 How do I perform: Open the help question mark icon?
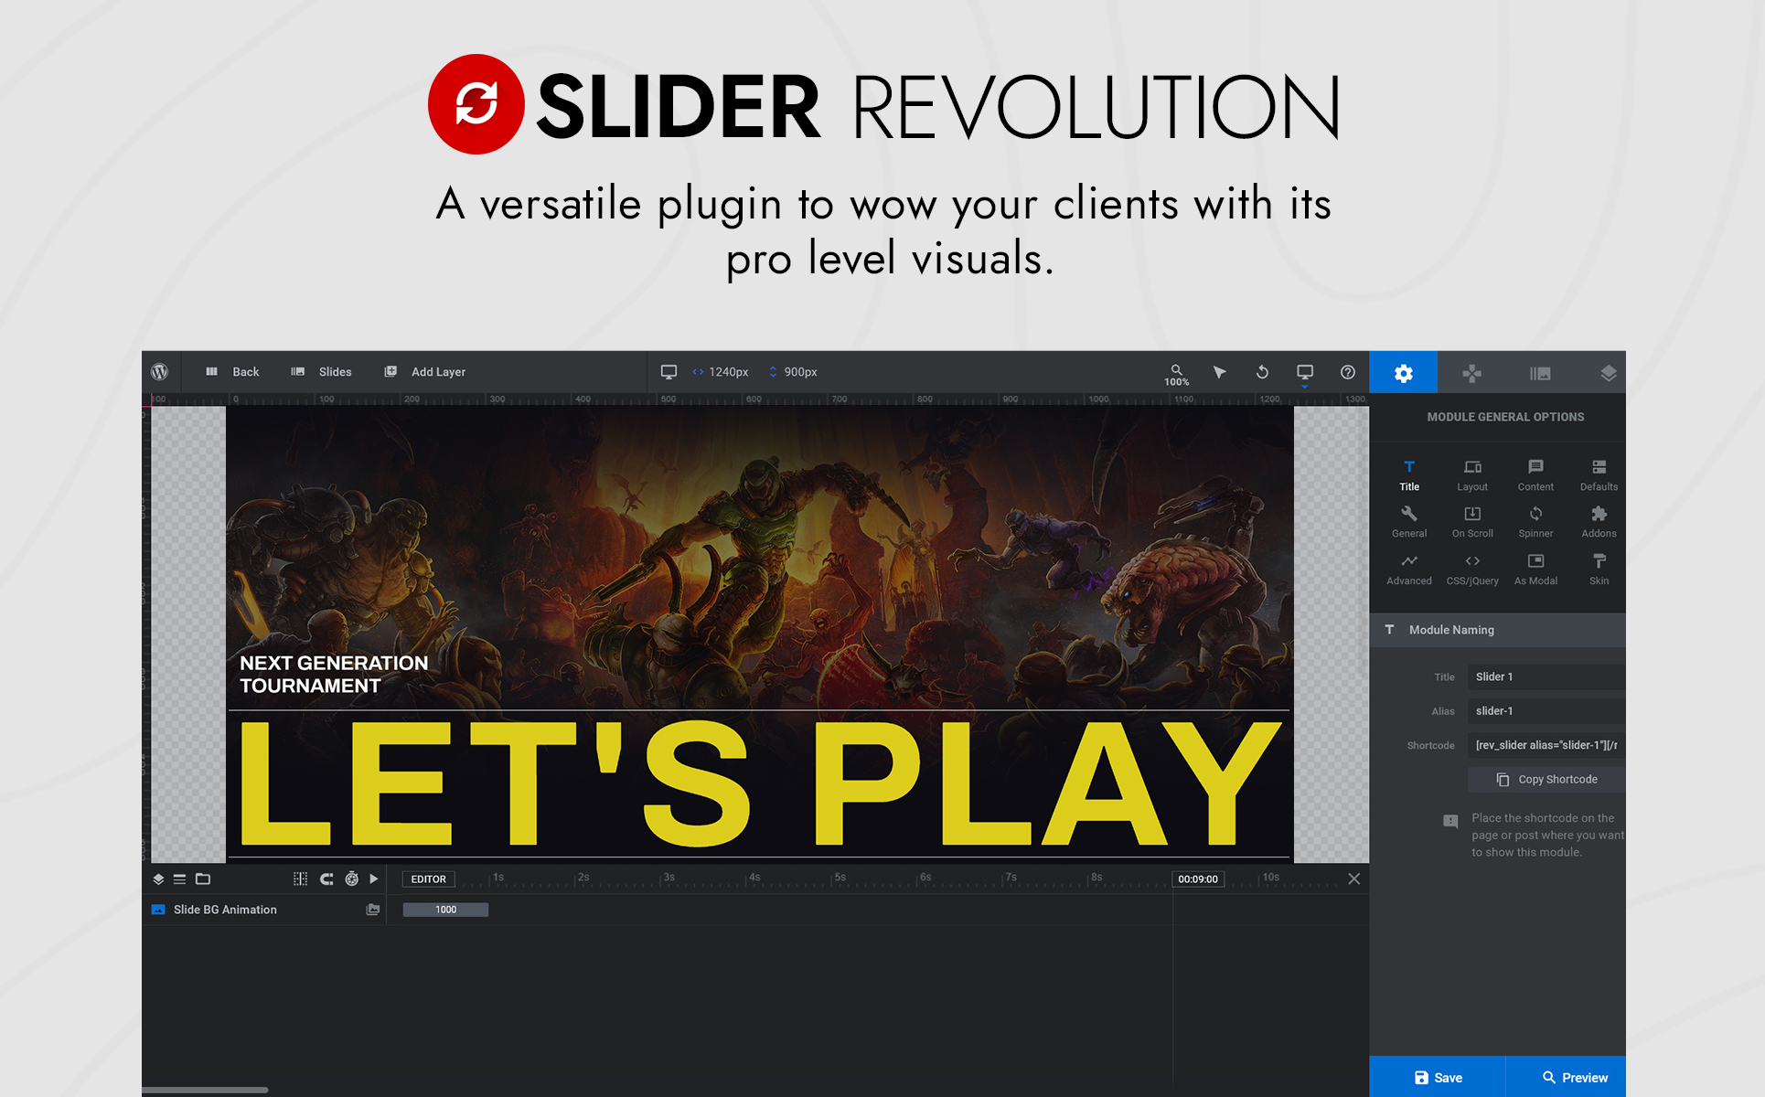click(x=1347, y=372)
